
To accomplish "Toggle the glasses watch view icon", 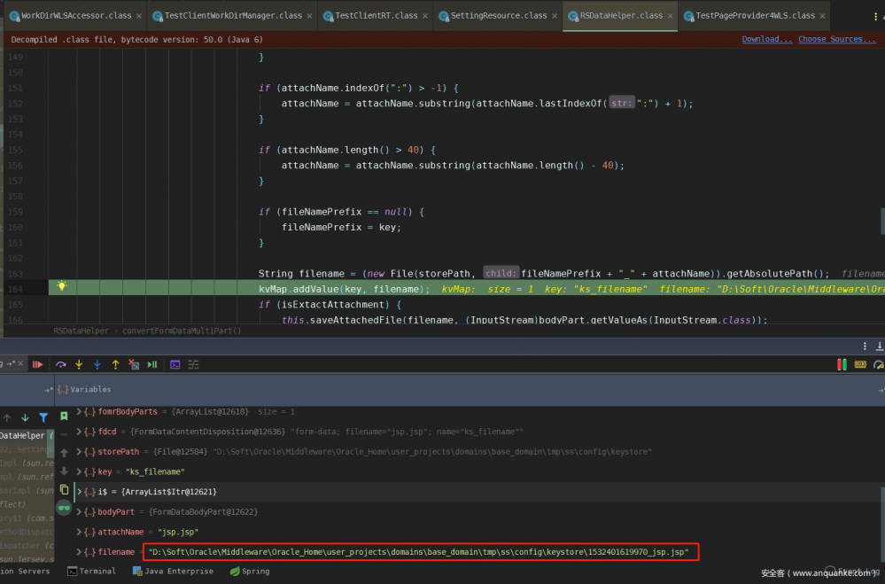I will 64,509.
